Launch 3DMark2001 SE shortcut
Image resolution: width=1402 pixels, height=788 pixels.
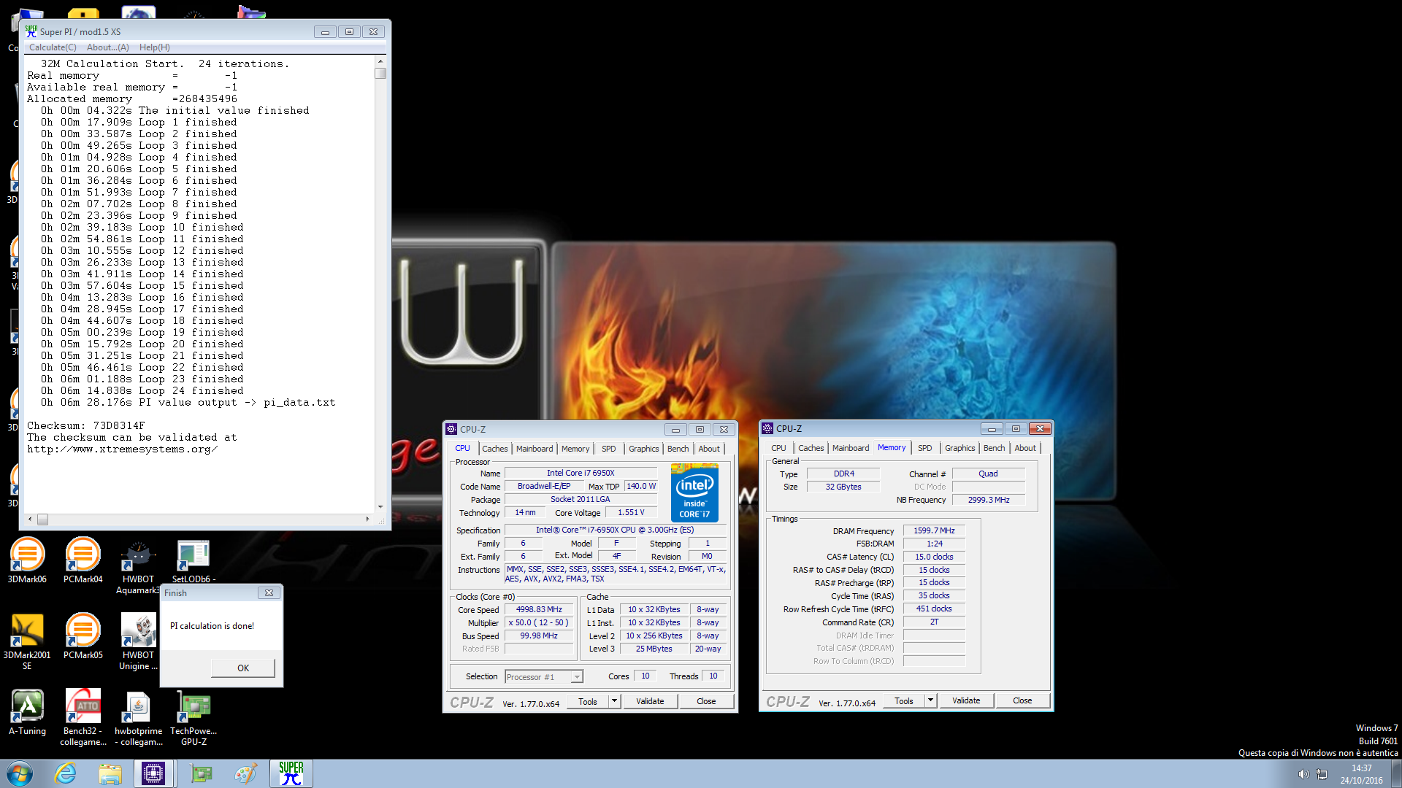tap(27, 641)
